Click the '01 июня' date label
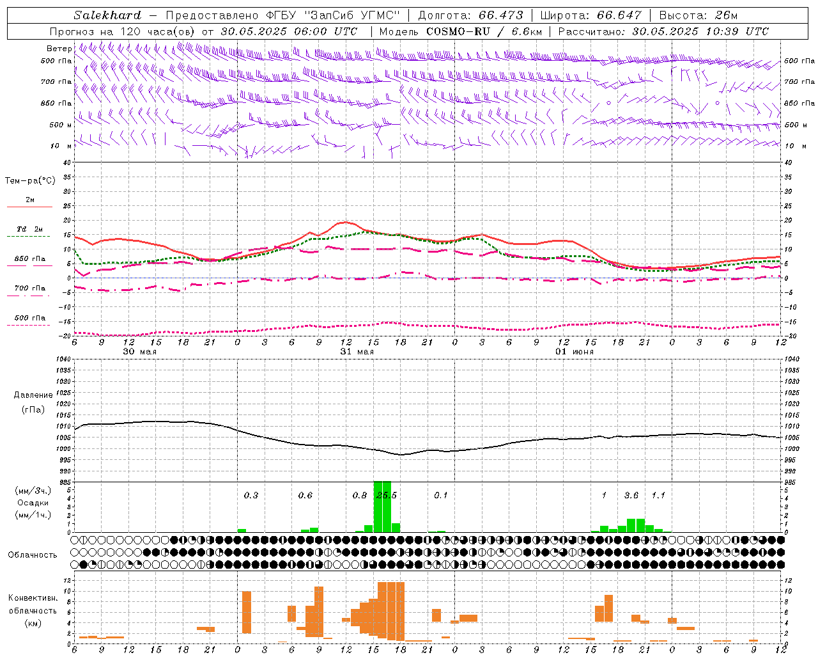 click(x=575, y=352)
